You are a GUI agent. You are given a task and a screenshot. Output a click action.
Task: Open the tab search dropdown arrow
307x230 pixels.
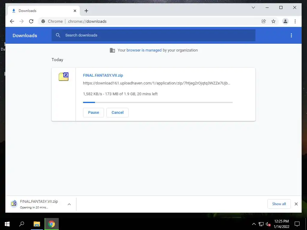[x=253, y=7]
